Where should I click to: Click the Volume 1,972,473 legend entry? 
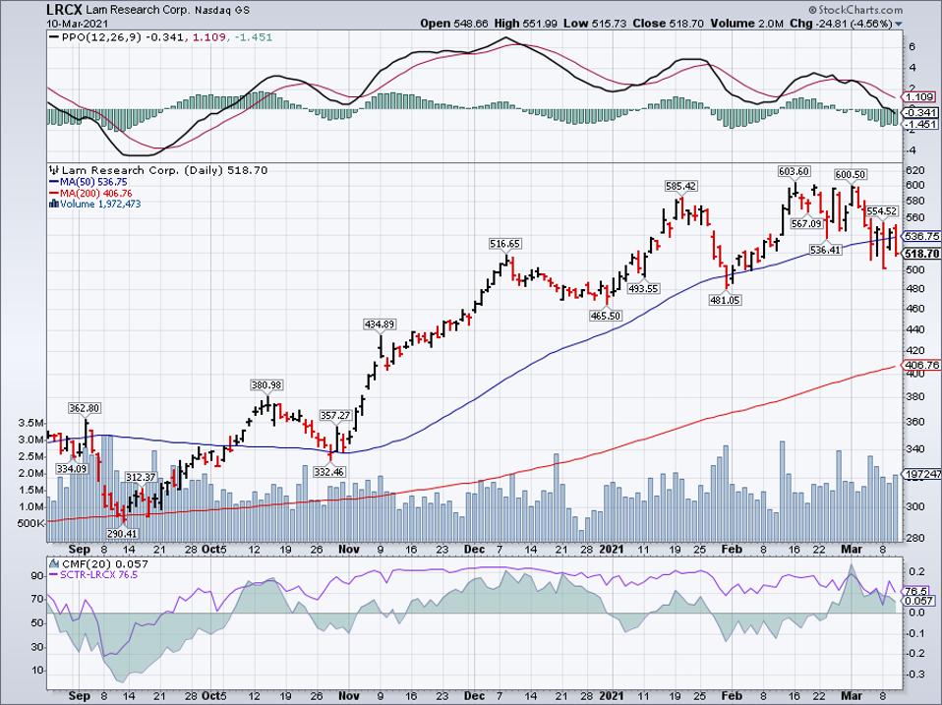(x=100, y=205)
